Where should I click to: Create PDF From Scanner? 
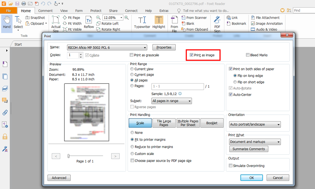tap(194, 18)
